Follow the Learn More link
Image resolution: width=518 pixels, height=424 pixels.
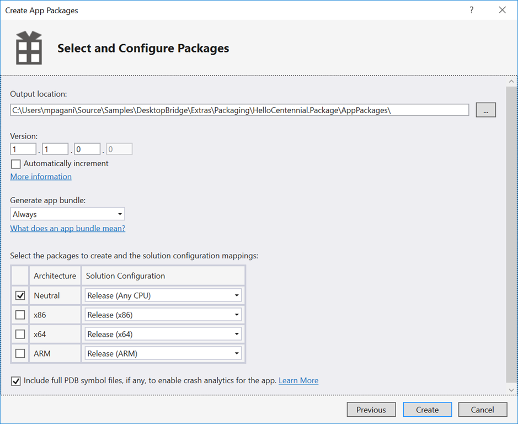coord(298,380)
